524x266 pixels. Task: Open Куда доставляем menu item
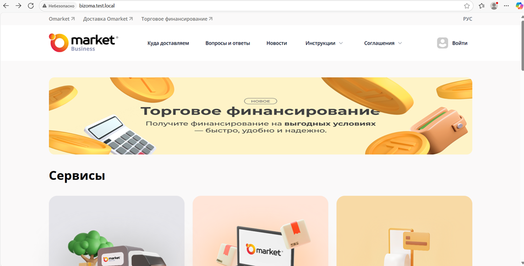[x=168, y=43]
